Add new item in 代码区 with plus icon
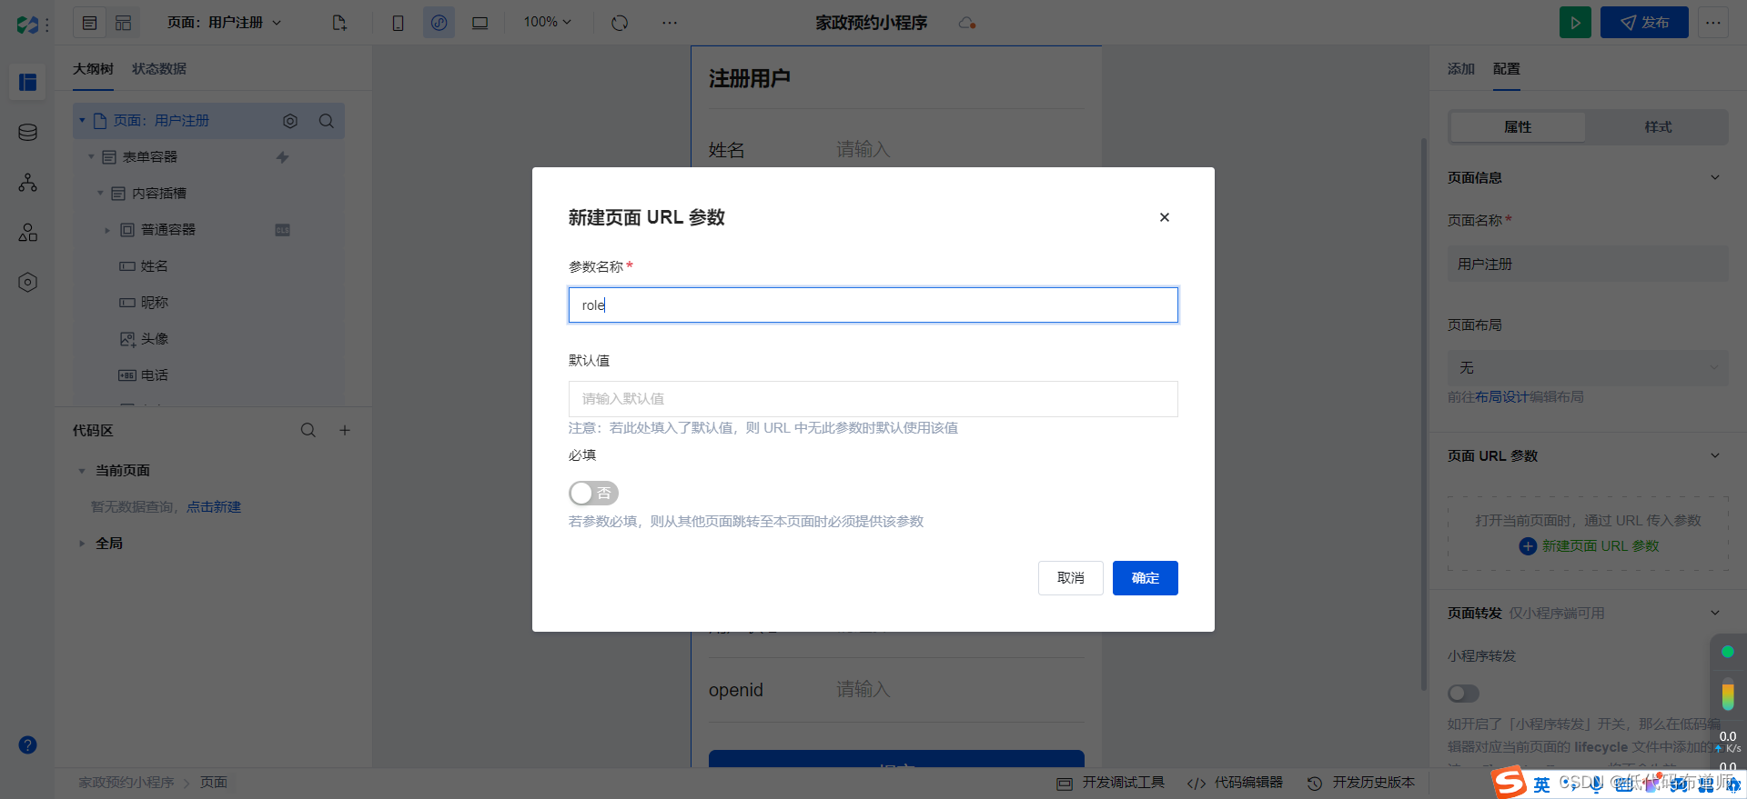This screenshot has height=799, width=1747. 345,430
